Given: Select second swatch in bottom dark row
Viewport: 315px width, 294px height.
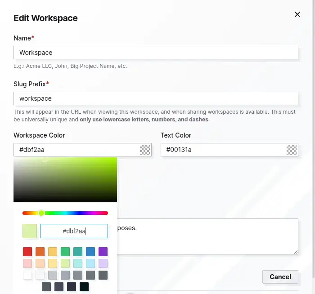Looking at the screenshot, I should point(59,287).
